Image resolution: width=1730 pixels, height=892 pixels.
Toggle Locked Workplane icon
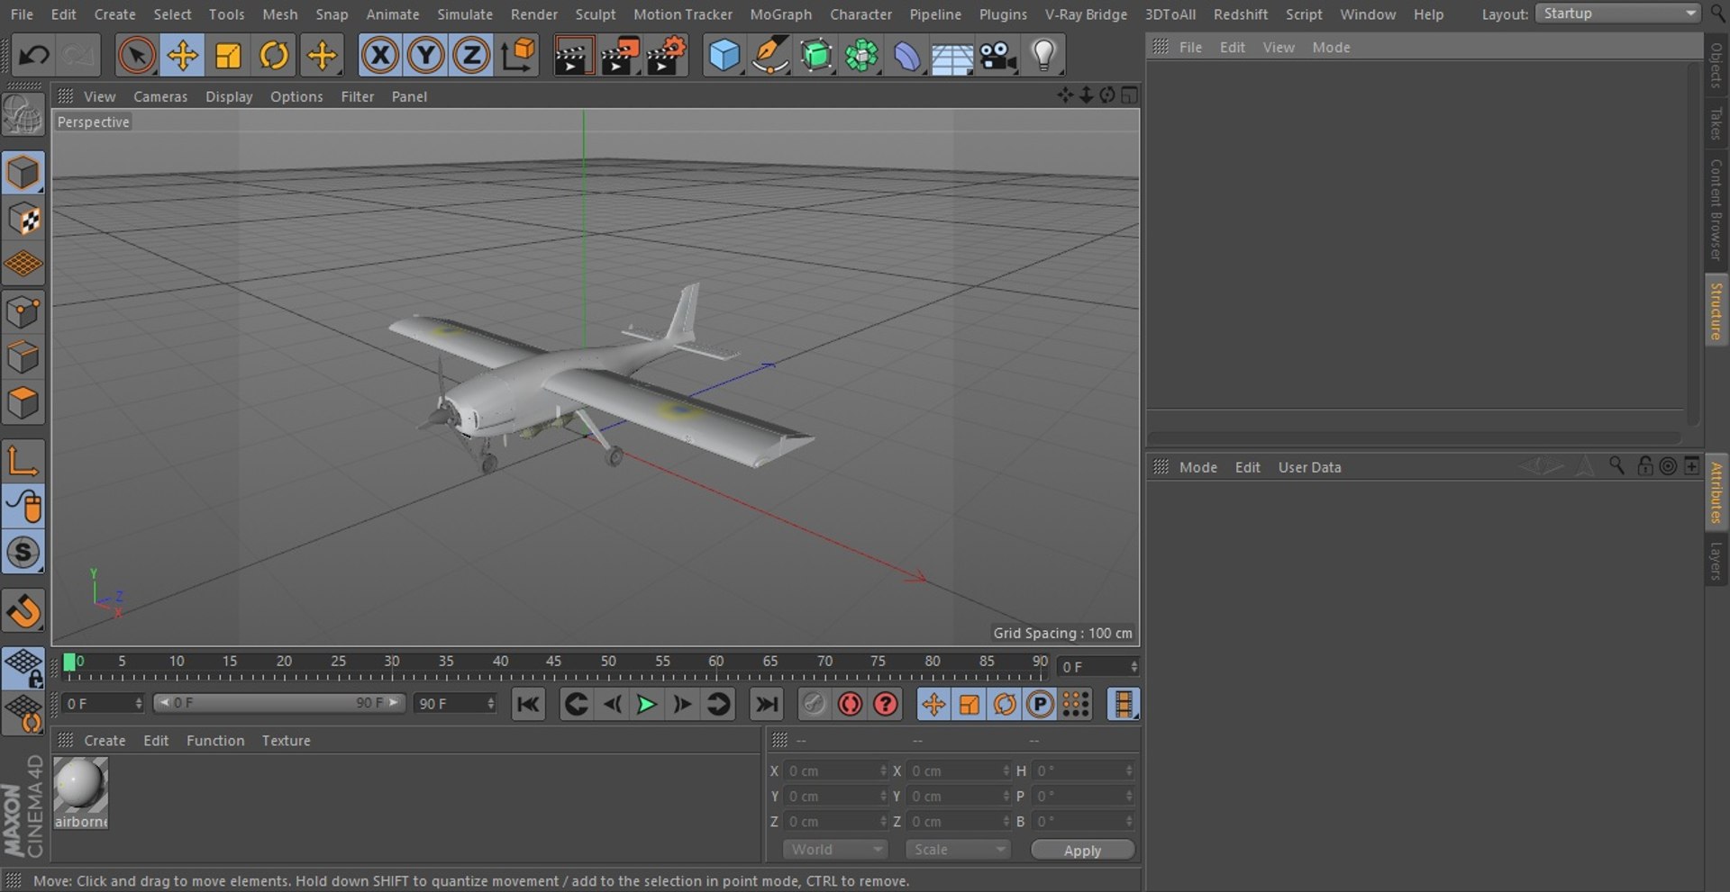click(x=23, y=668)
